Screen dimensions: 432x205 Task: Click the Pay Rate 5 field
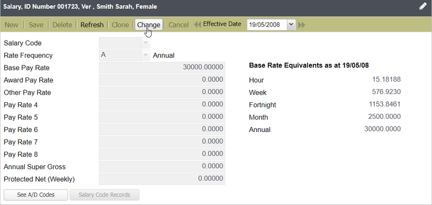coord(162,117)
